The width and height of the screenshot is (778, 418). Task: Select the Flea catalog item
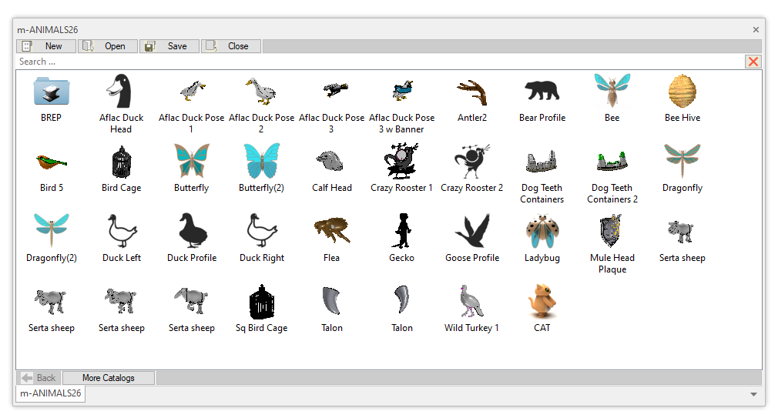[331, 232]
